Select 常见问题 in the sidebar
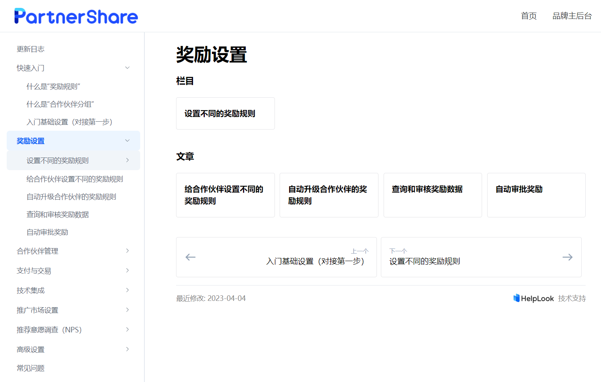 coord(30,368)
